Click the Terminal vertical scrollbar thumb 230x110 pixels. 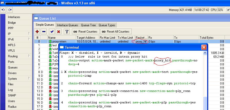[205, 103]
